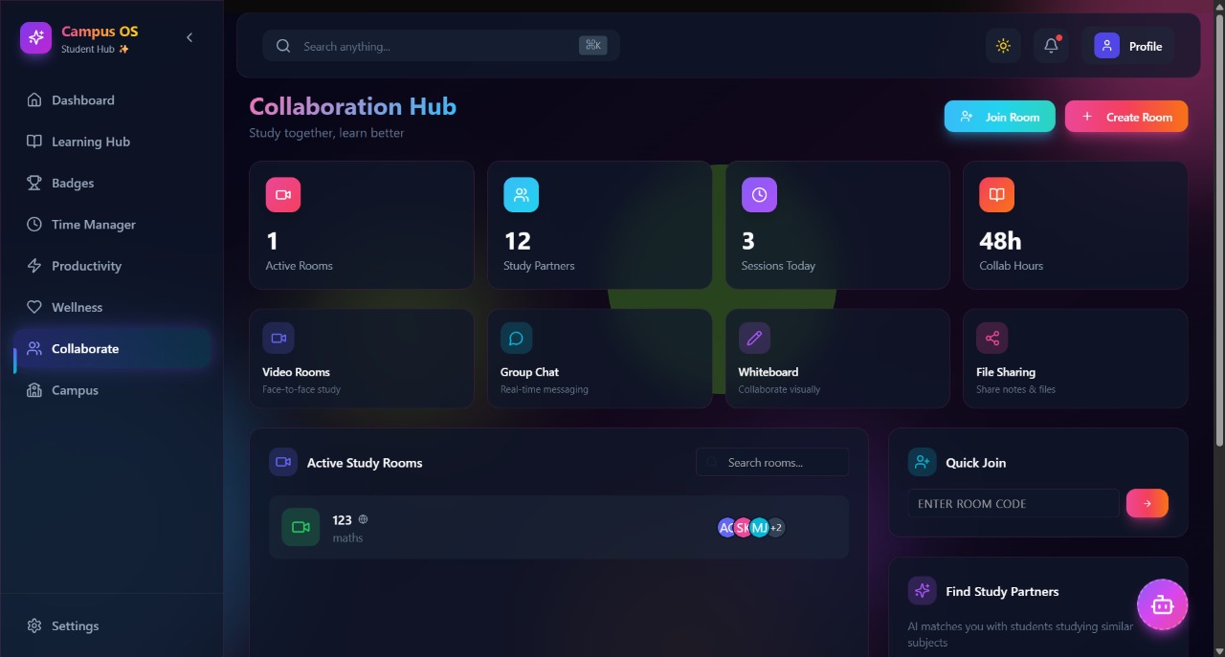Open the Productivity section

[111, 266]
